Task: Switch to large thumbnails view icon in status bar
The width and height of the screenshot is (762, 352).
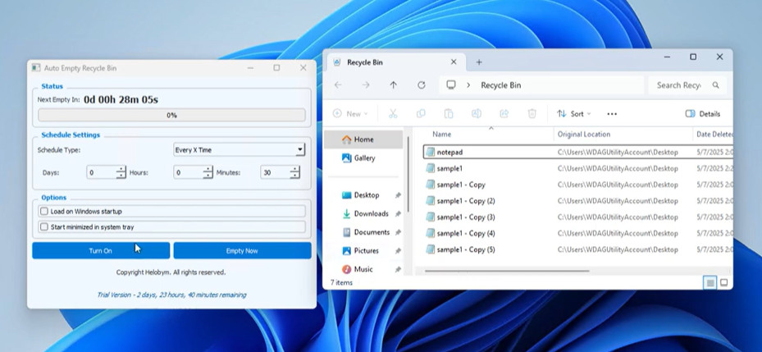Action: click(x=723, y=282)
